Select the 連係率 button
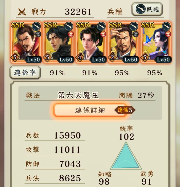The width and height of the screenshot is (180, 187). coord(25,73)
